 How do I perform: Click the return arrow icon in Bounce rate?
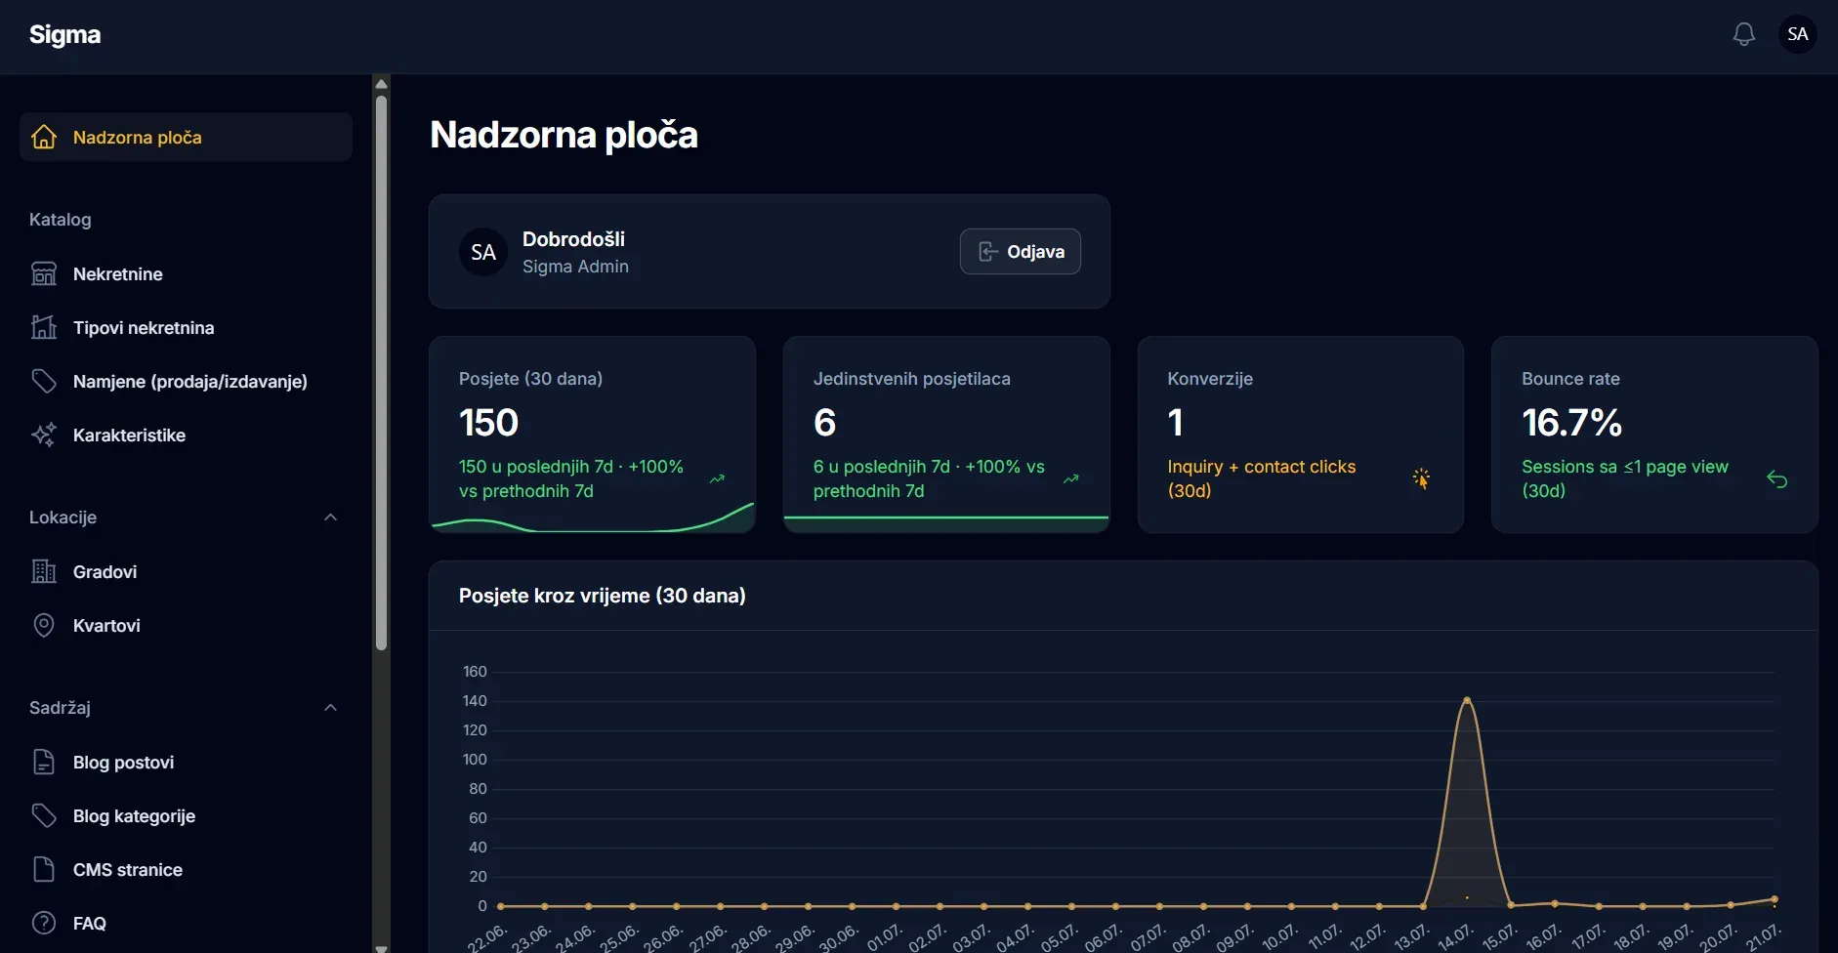point(1776,479)
